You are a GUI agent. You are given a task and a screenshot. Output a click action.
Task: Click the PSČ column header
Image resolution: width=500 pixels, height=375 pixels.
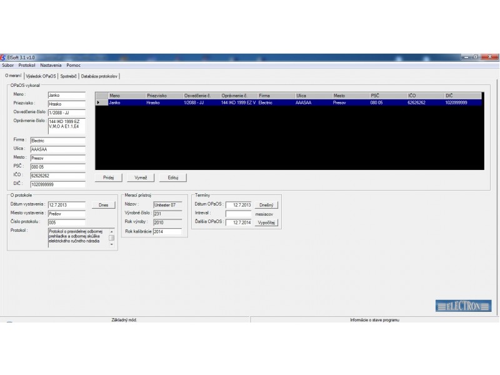pos(388,96)
